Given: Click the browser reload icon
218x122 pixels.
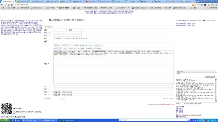Looking at the screenshot, I should click(x=9, y=5).
